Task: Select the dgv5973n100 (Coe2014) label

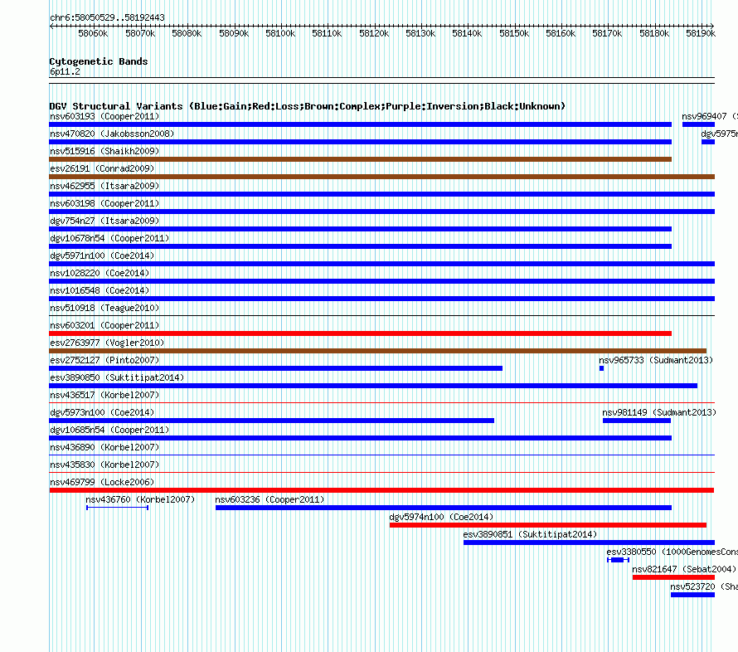Action: pos(102,412)
